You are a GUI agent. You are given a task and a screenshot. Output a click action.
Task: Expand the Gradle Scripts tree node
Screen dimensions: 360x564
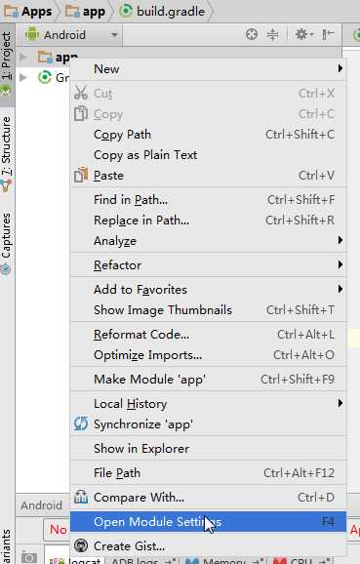[23, 77]
